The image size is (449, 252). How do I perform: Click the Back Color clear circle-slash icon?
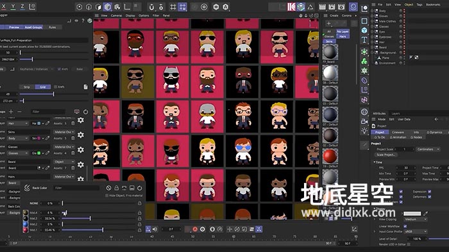point(108,188)
